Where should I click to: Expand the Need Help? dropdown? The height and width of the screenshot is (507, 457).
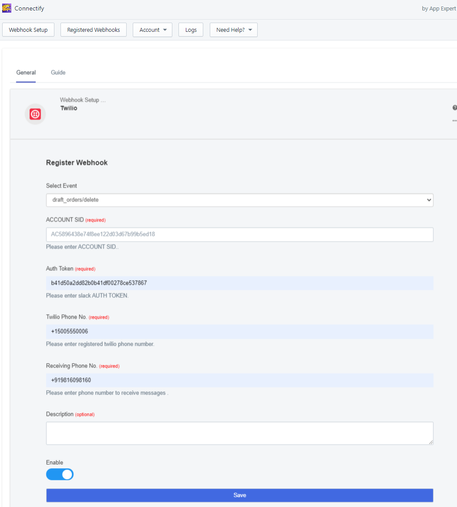(234, 30)
